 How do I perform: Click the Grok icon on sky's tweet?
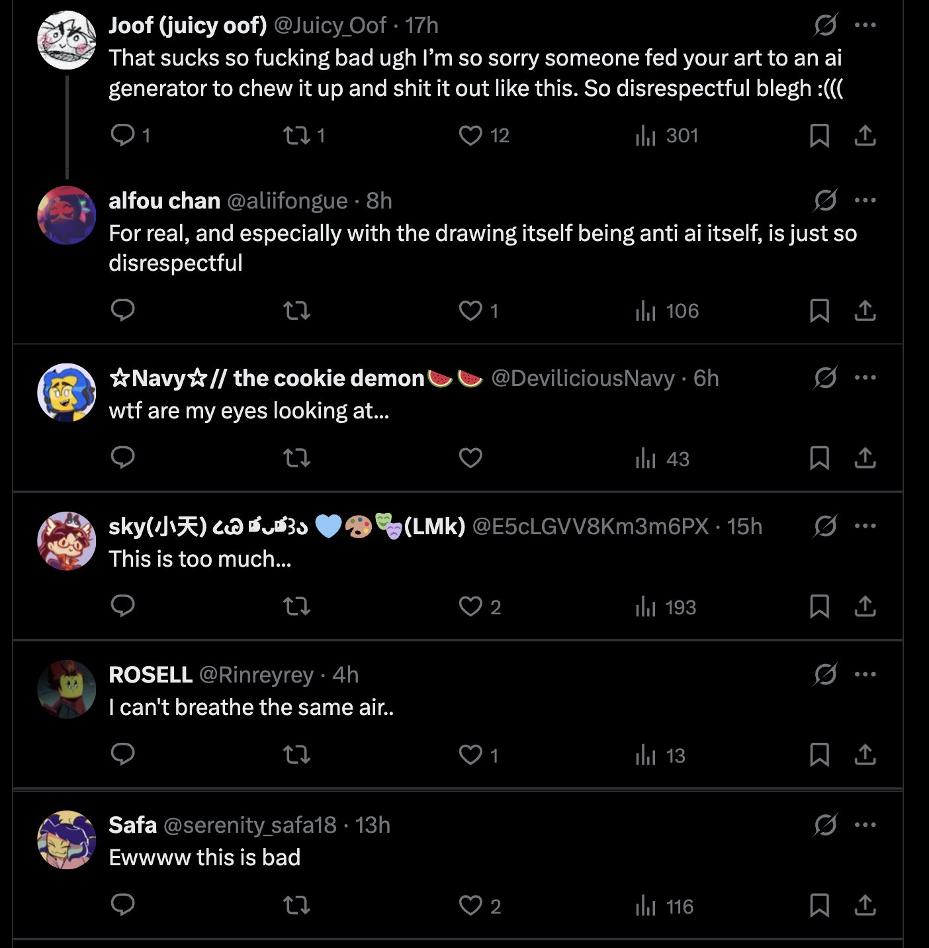click(x=826, y=526)
